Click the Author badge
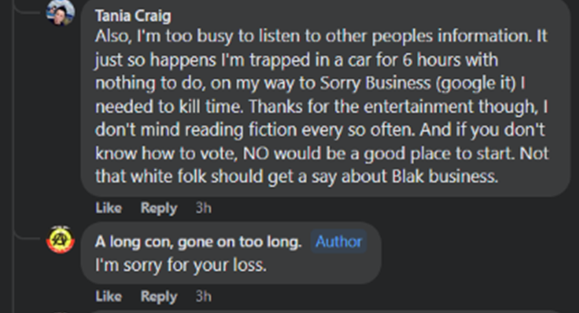Viewport: 579px width, 313px height. tap(338, 242)
